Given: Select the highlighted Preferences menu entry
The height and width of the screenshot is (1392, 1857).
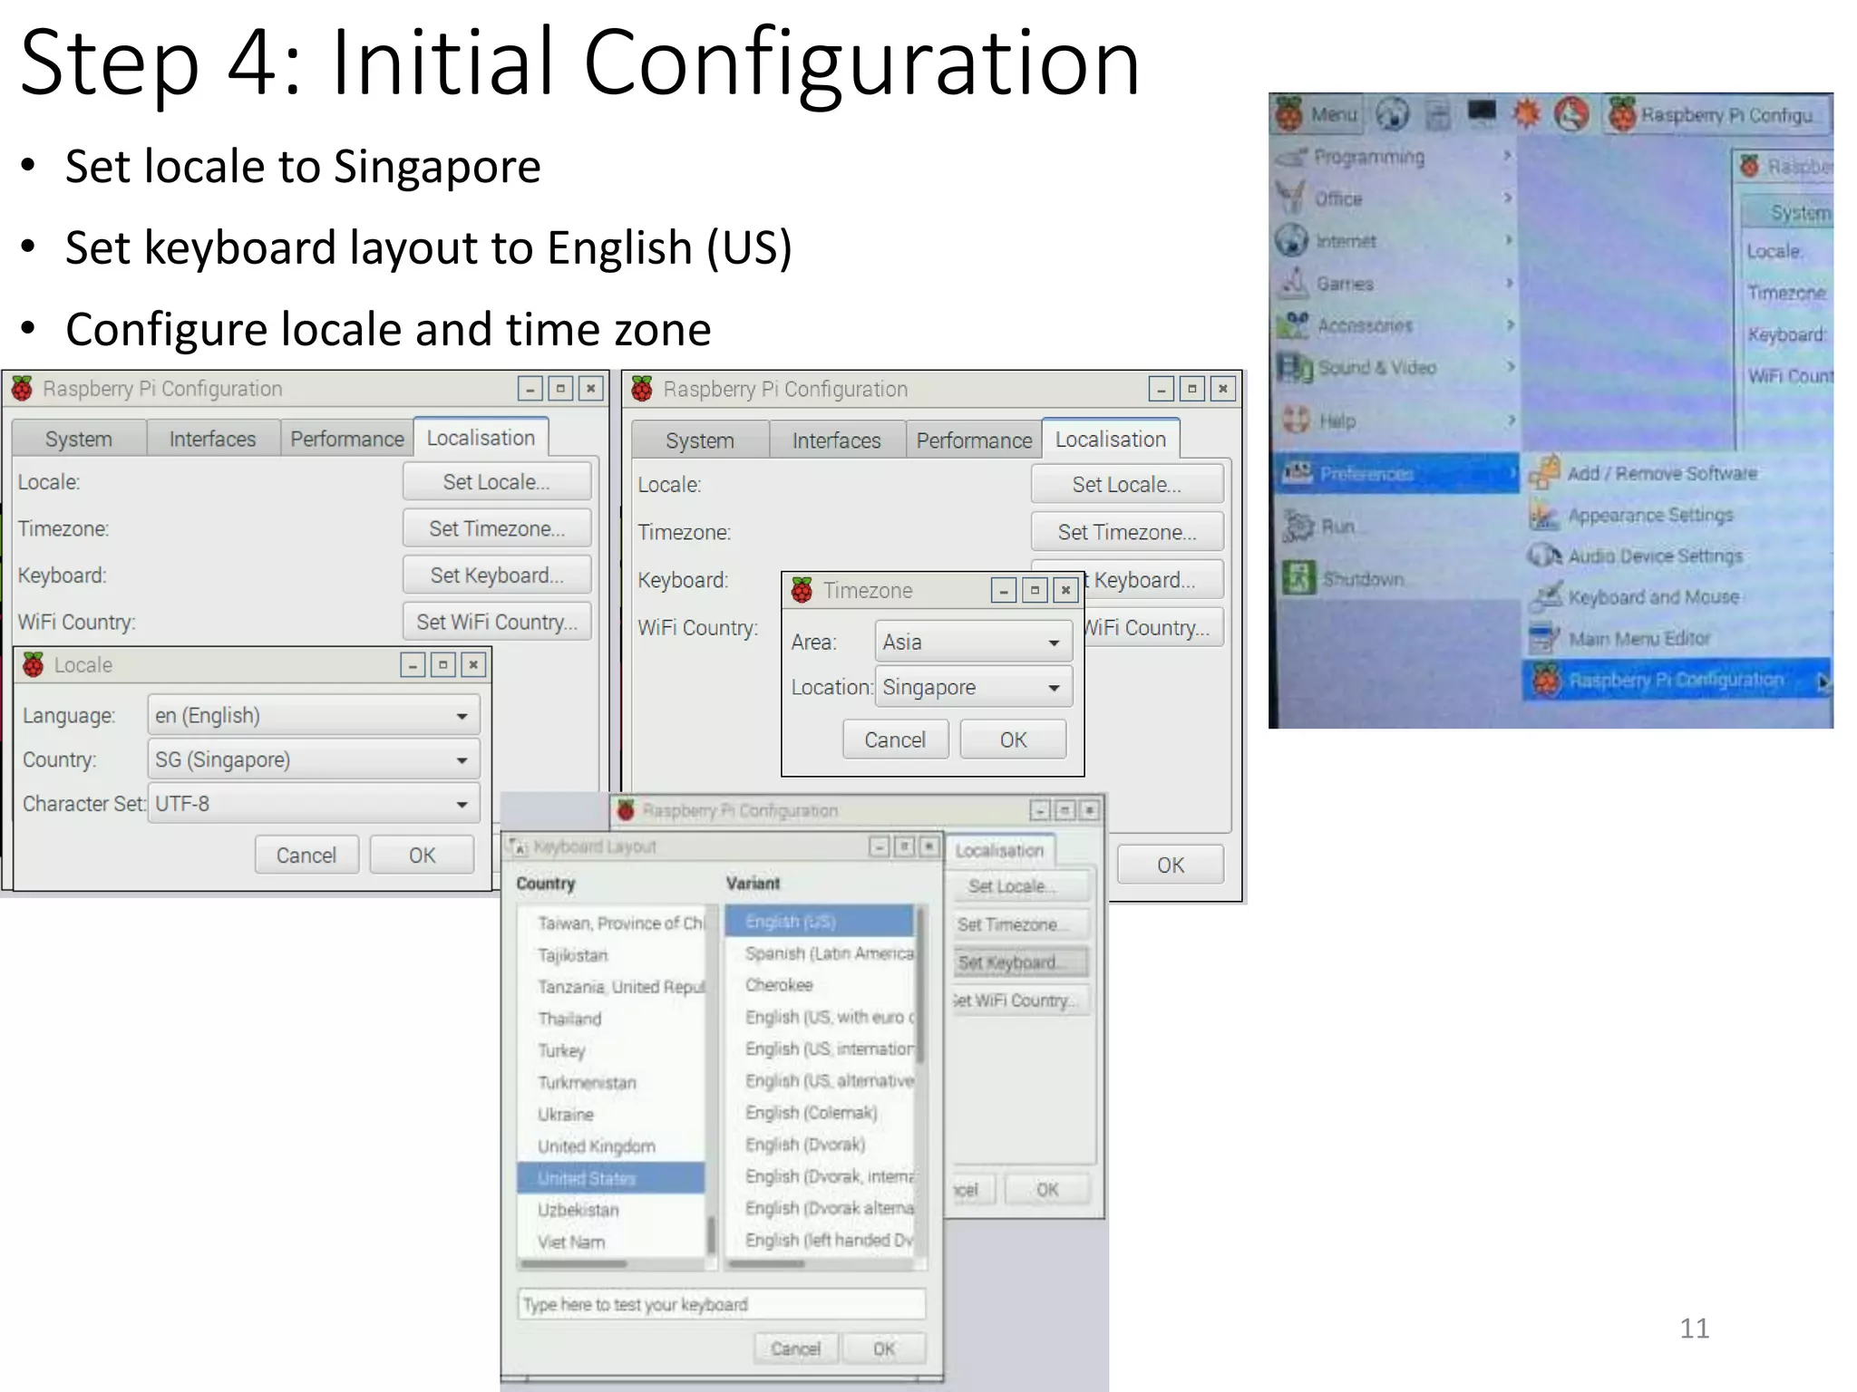Looking at the screenshot, I should [x=1395, y=473].
